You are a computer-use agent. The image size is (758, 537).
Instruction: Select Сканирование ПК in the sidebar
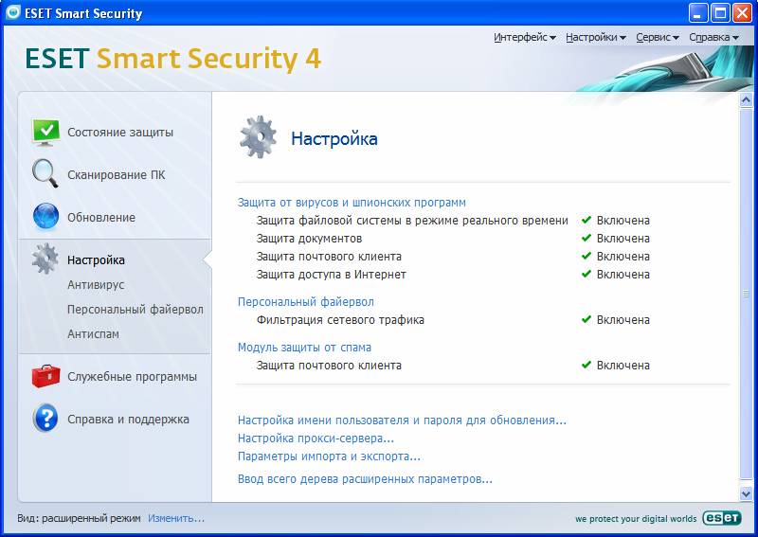pyautogui.click(x=116, y=175)
